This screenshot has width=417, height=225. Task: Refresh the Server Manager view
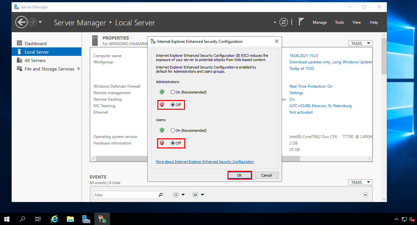(284, 22)
